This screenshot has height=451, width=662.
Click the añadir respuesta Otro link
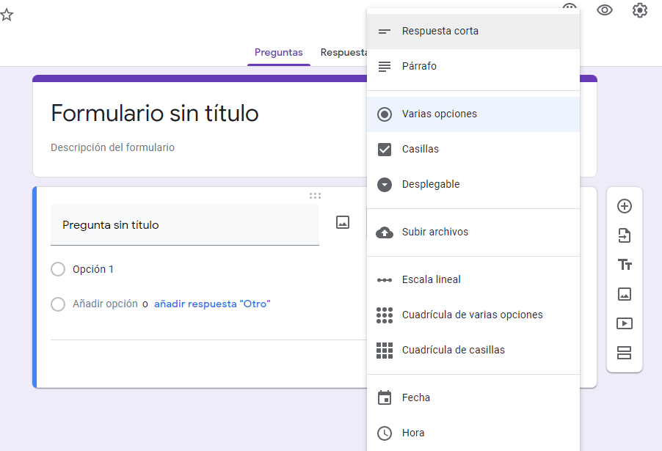tap(212, 304)
